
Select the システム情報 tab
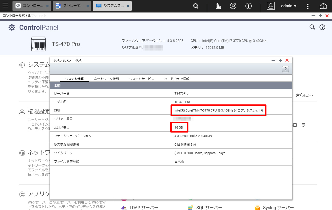point(74,79)
